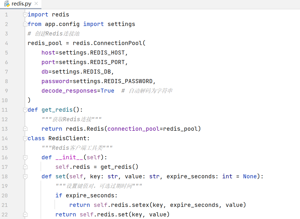Click line number 4 in the gutter
The image size is (300, 219).
(x=6, y=43)
